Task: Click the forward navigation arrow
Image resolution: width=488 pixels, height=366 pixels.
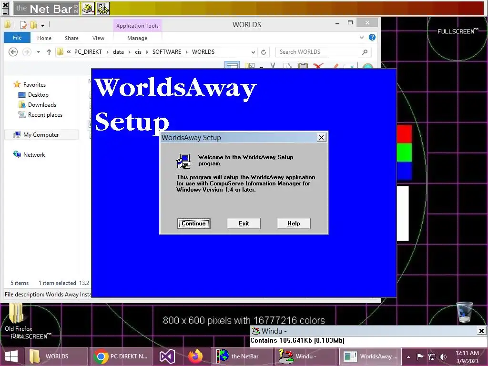Action: click(27, 51)
